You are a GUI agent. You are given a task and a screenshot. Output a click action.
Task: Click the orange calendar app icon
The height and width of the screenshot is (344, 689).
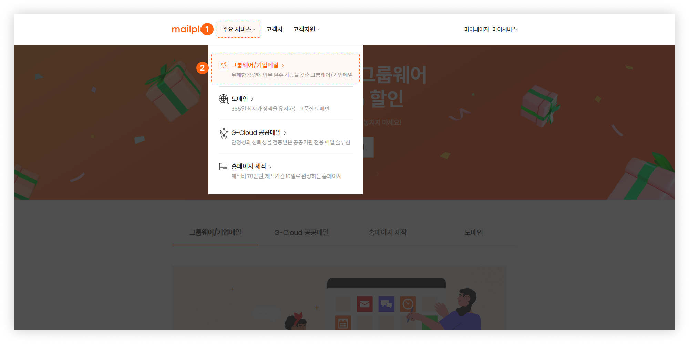coord(343,323)
